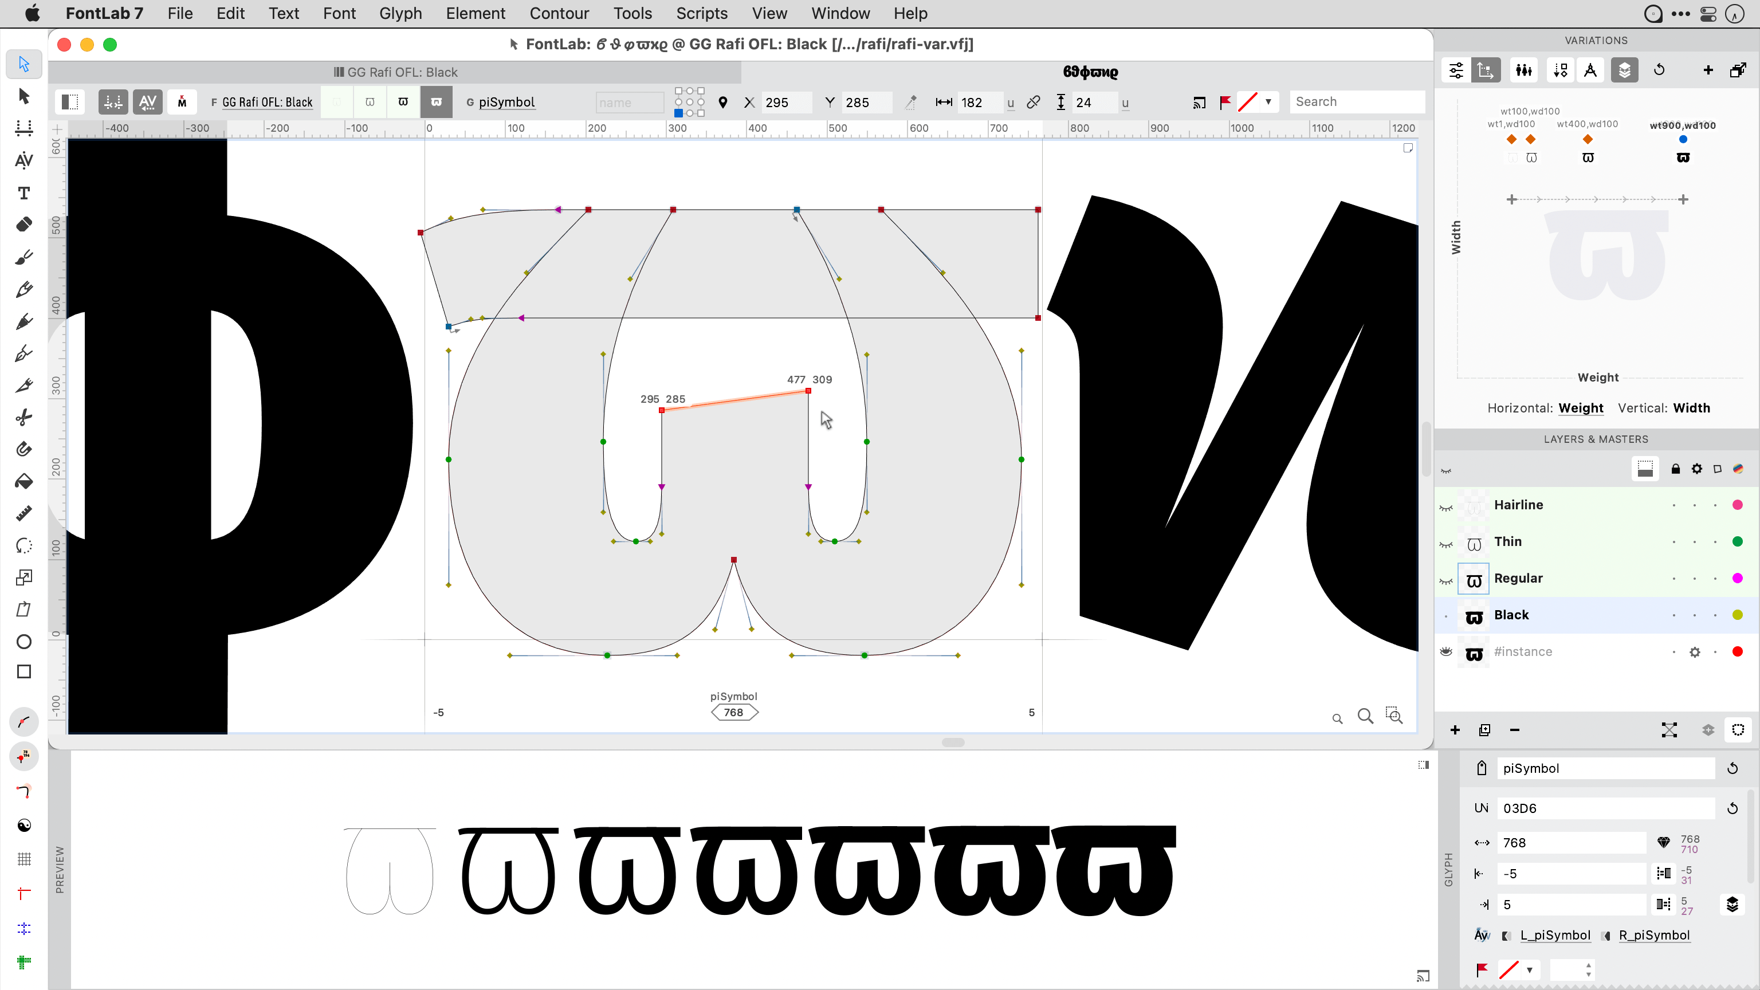The width and height of the screenshot is (1760, 990).
Task: Toggle the layer thumbnail preview button
Action: coord(1645,469)
